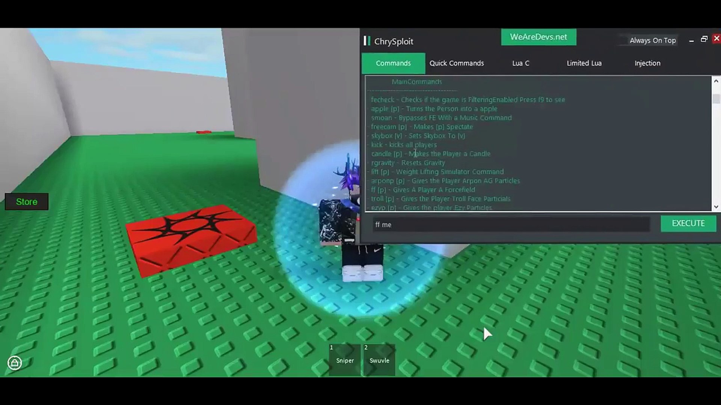Click the Commands tab

[x=393, y=63]
